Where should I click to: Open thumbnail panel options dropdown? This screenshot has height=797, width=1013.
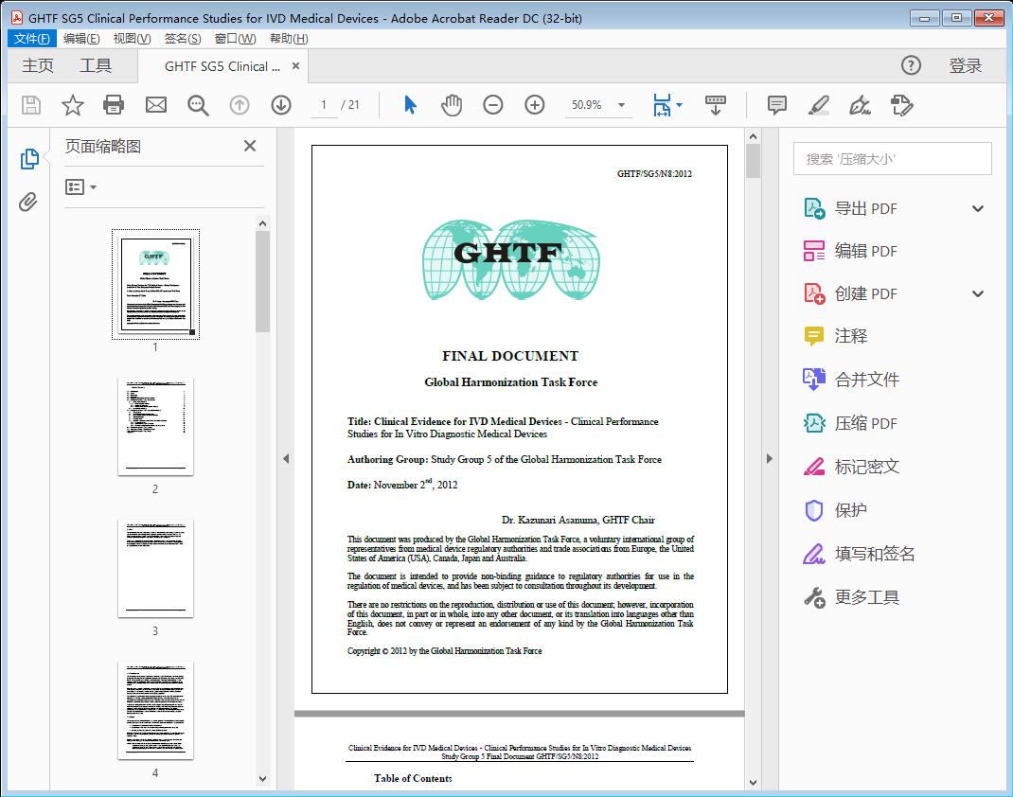(80, 186)
